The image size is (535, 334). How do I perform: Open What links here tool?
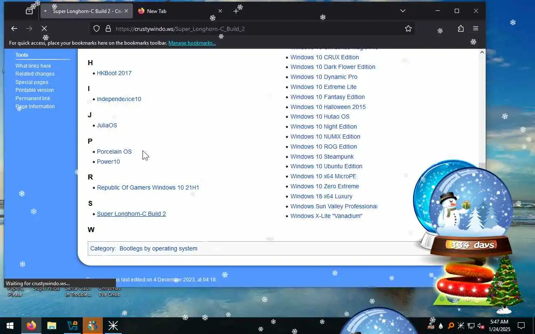33,66
